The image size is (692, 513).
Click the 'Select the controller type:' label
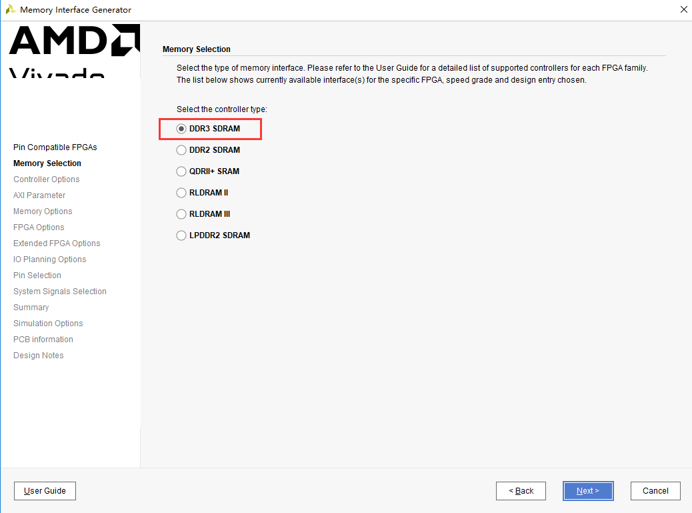click(x=222, y=109)
